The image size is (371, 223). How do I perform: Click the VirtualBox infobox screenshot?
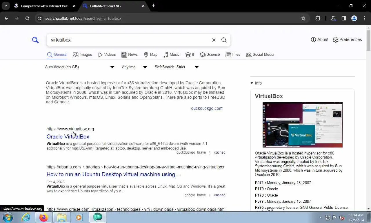(302, 125)
